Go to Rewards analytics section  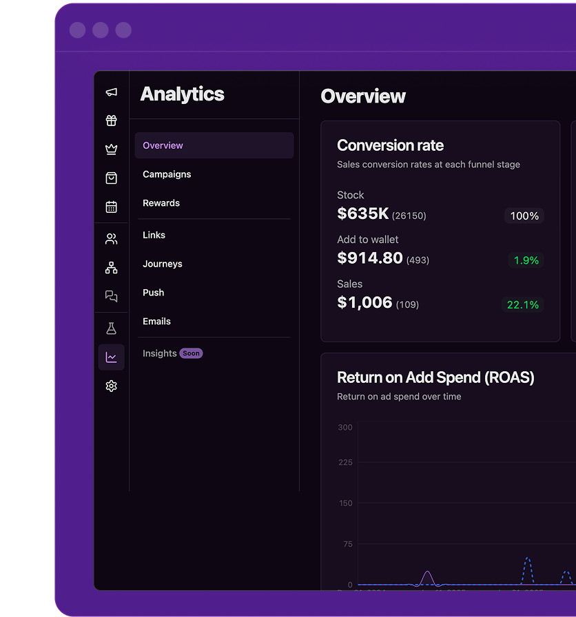(x=161, y=203)
